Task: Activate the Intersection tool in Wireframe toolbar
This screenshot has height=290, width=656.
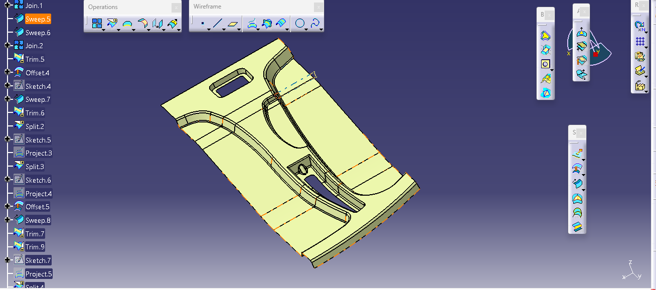Action: point(267,23)
